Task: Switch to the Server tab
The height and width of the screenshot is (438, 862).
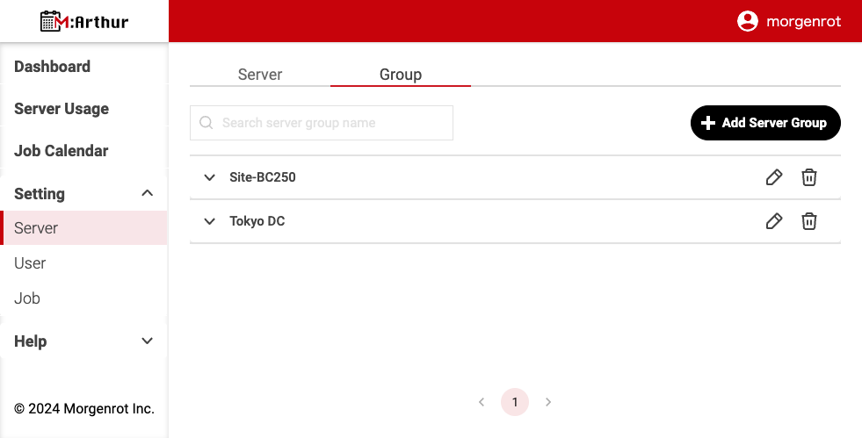Action: tap(260, 75)
